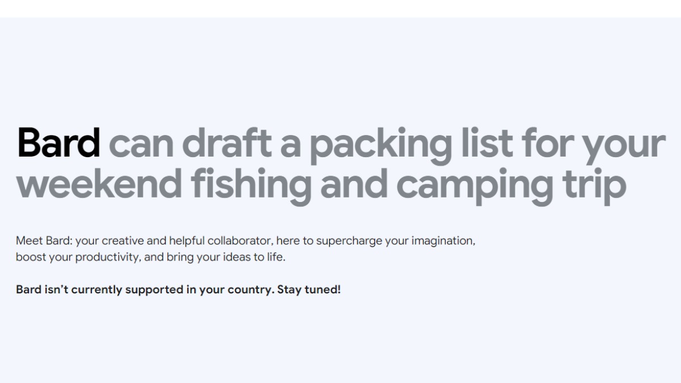Click the word "and" in the headline

[355, 184]
